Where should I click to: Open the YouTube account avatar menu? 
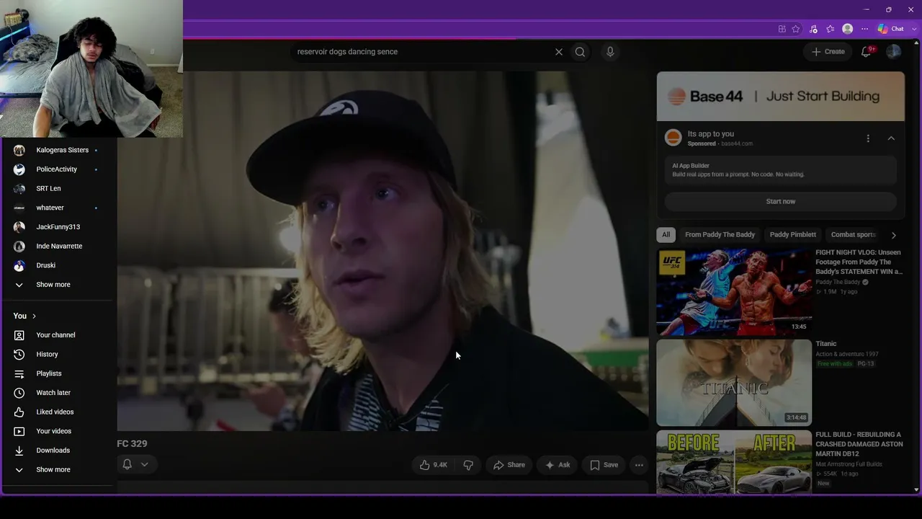(x=894, y=51)
